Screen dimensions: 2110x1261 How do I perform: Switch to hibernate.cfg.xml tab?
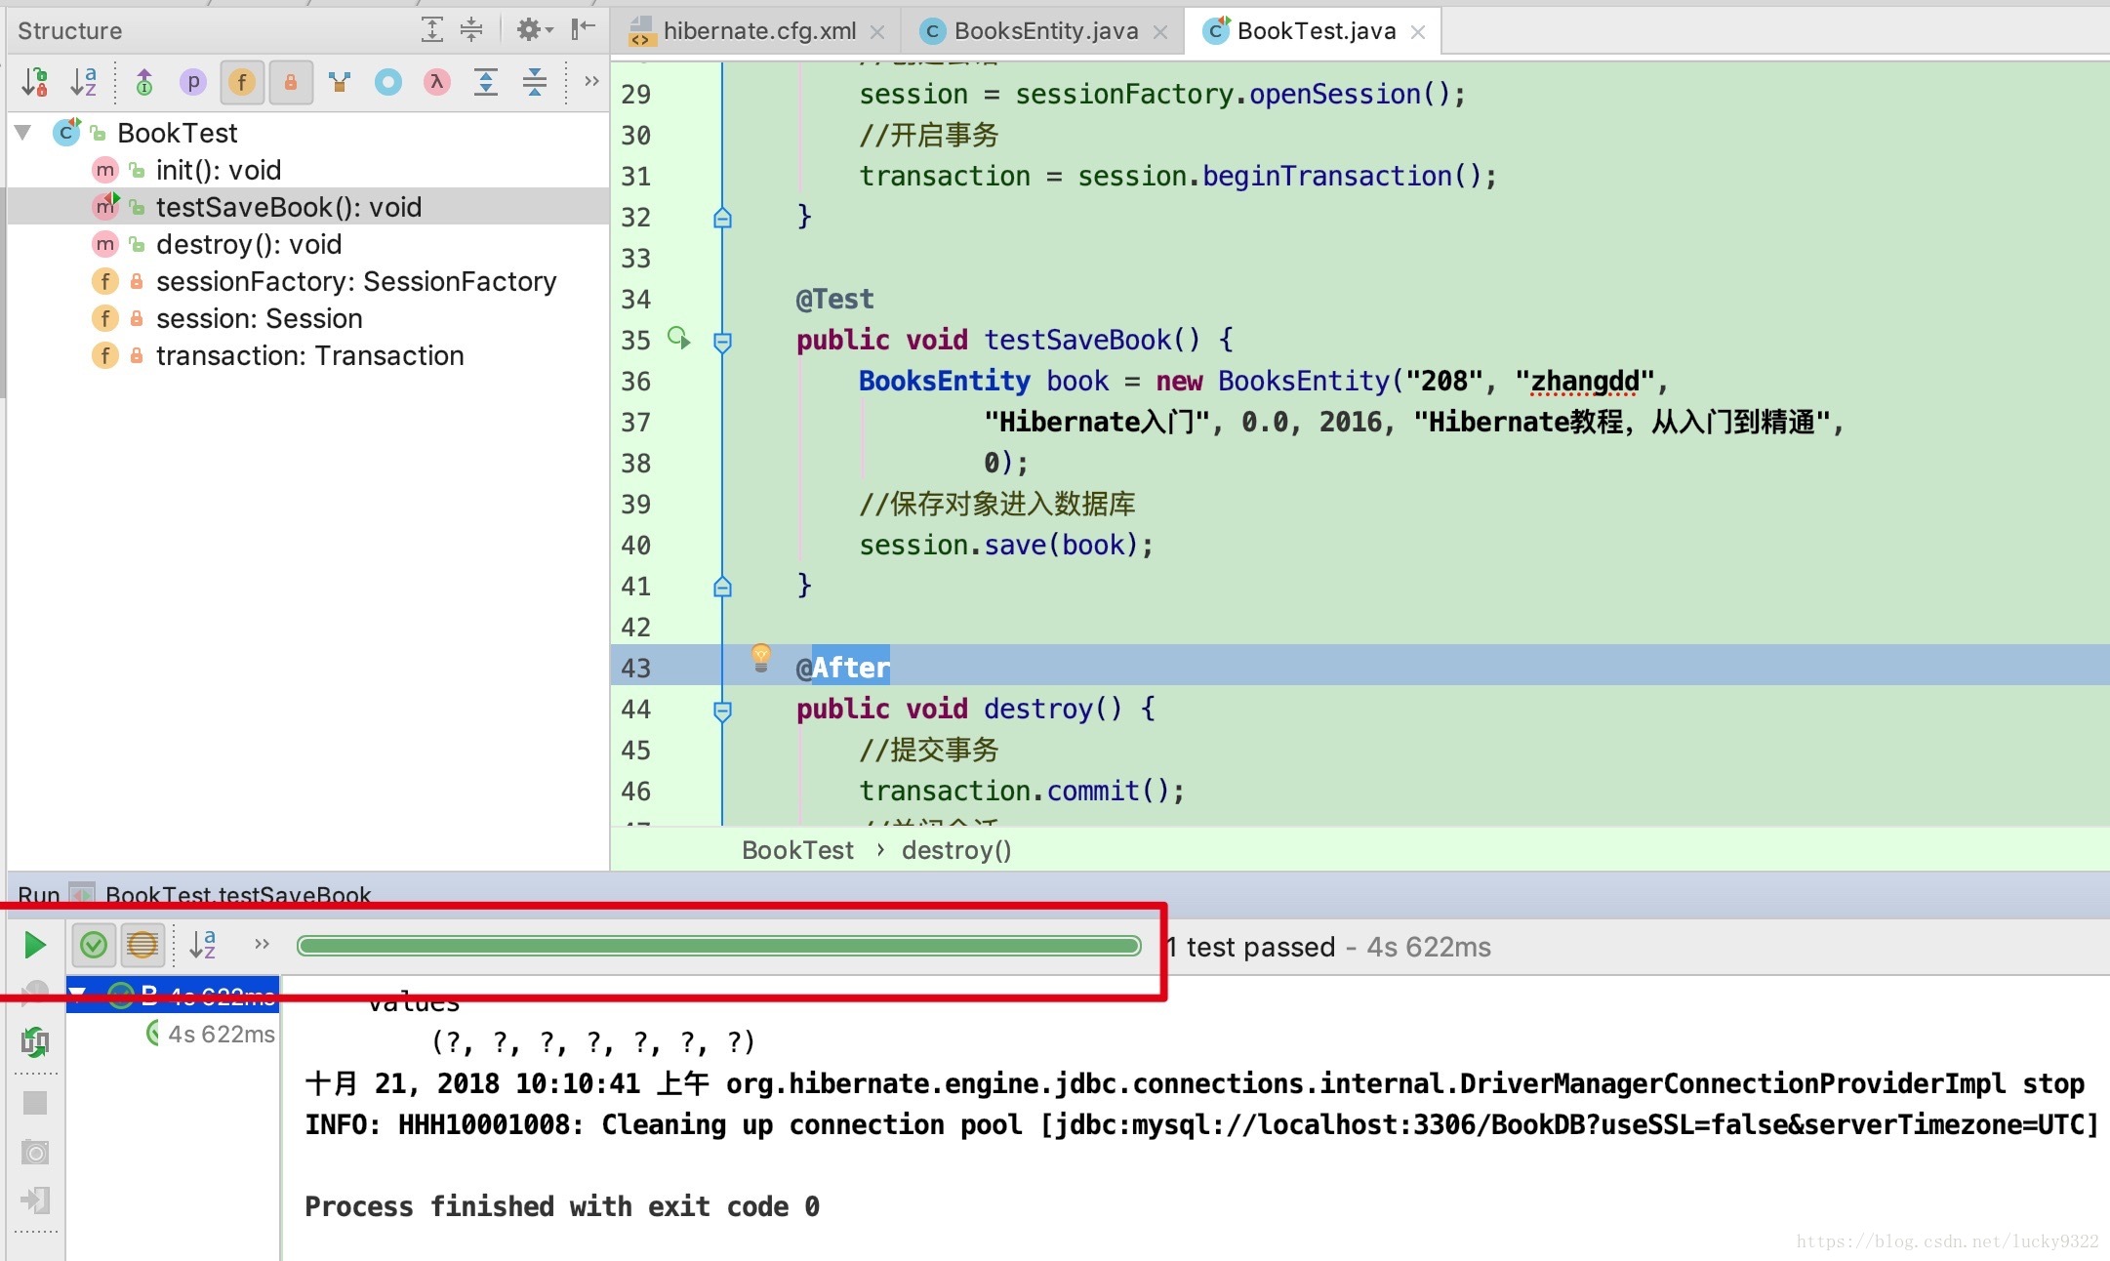759,31
